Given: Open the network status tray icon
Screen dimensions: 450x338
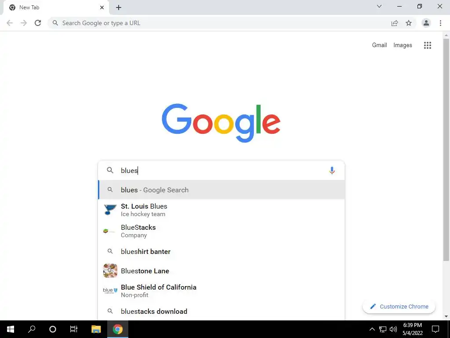Looking at the screenshot, I should point(383,329).
